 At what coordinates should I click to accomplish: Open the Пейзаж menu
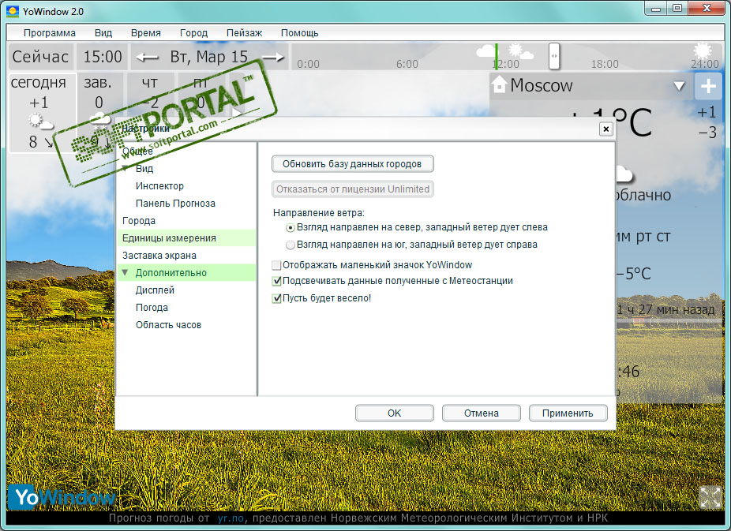click(x=244, y=33)
